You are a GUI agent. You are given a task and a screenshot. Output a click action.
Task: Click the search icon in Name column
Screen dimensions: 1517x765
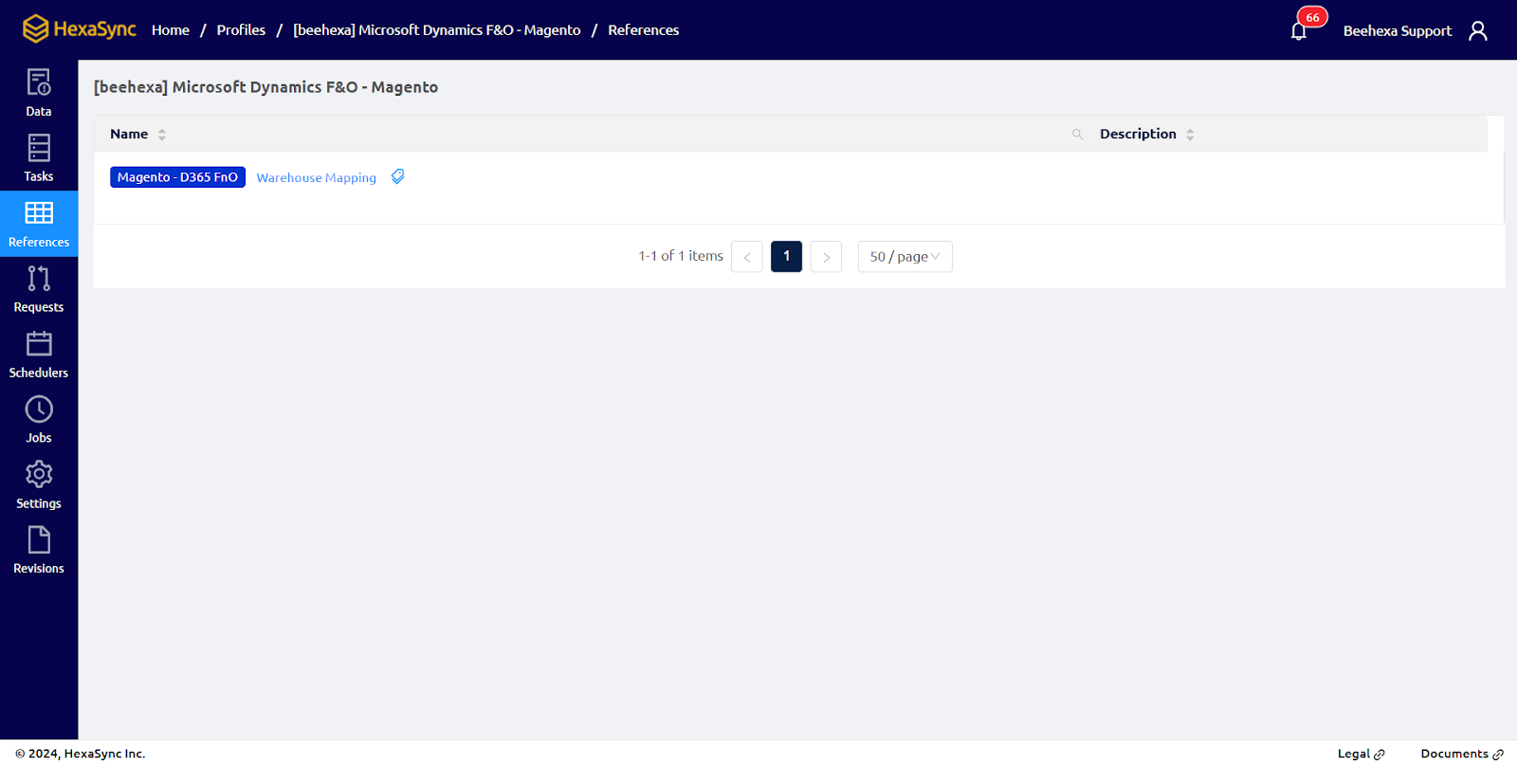[x=1077, y=135]
